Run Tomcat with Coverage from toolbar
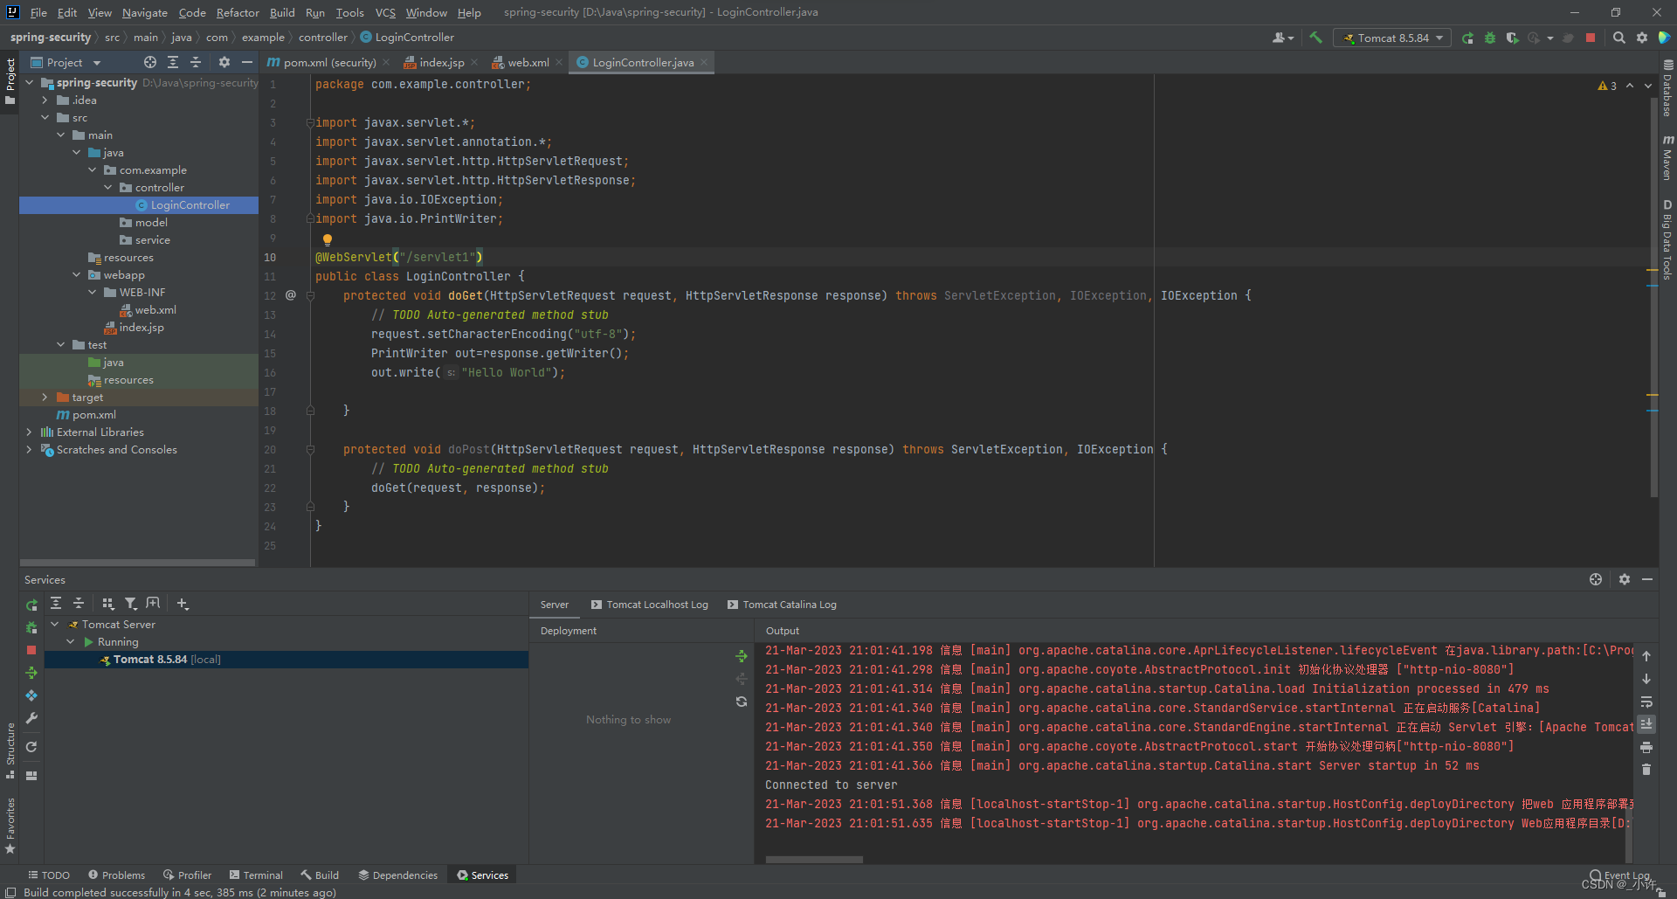The image size is (1677, 899). tap(1512, 38)
